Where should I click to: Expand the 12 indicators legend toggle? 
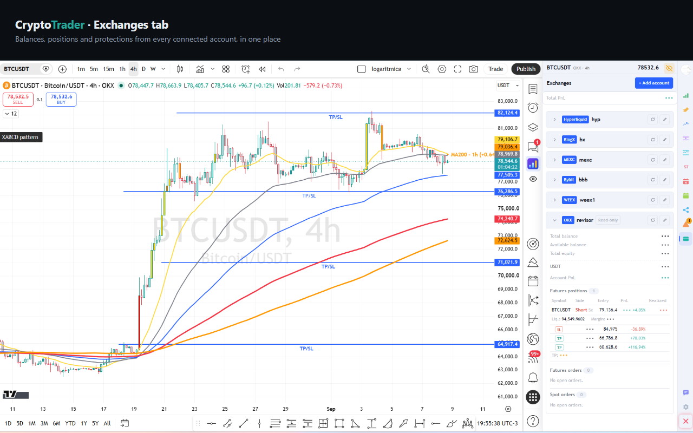tap(10, 114)
